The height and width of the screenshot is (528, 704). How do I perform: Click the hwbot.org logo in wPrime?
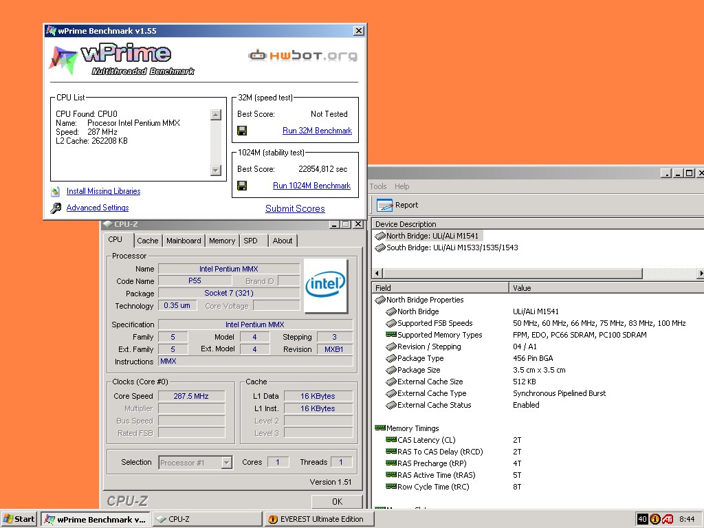(302, 55)
